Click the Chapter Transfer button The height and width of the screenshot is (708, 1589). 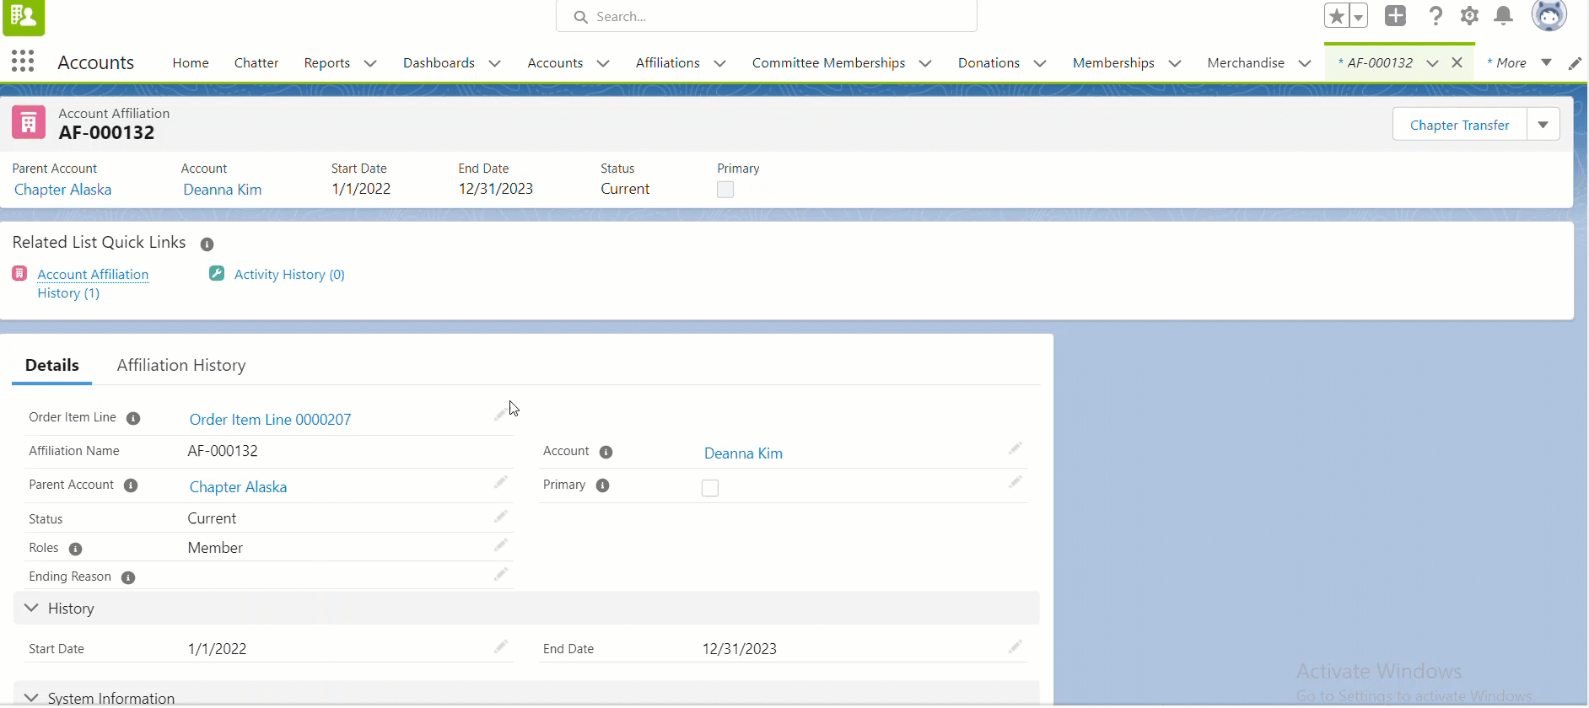pos(1459,125)
